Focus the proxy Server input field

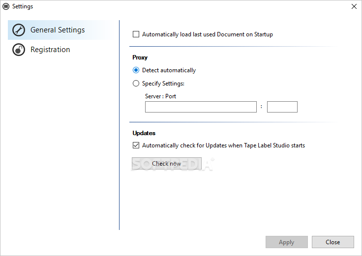[201, 107]
